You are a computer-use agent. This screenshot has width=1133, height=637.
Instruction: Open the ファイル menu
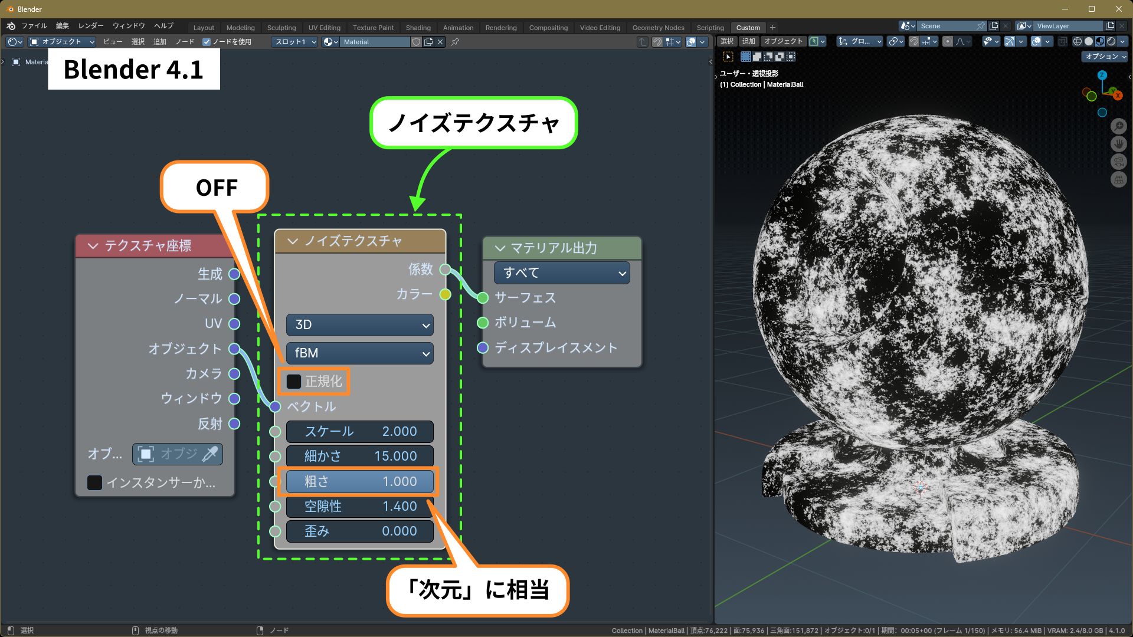(x=35, y=25)
